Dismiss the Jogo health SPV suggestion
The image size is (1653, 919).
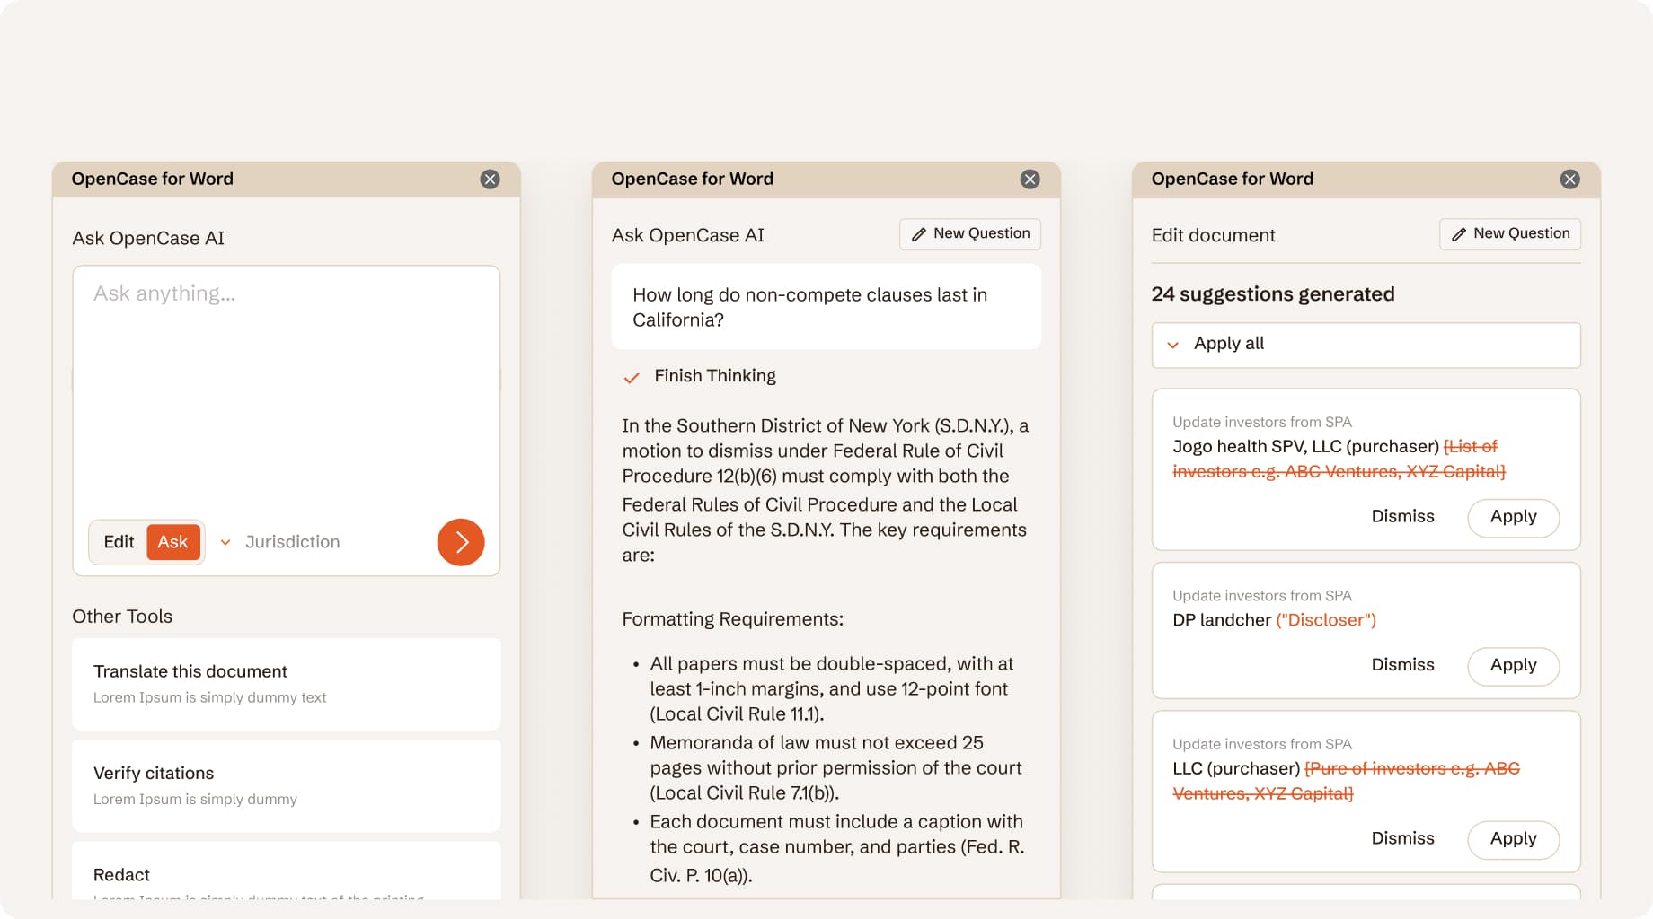point(1402,517)
